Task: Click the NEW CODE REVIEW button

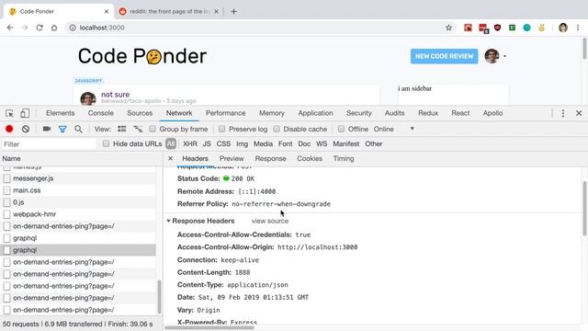Action: [x=444, y=56]
